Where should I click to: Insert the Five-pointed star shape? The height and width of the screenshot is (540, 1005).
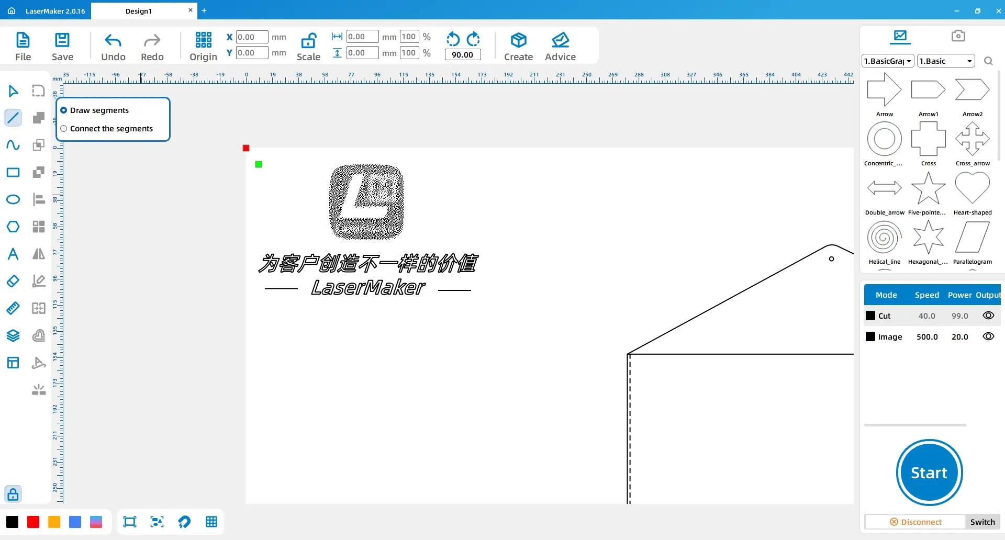(928, 188)
